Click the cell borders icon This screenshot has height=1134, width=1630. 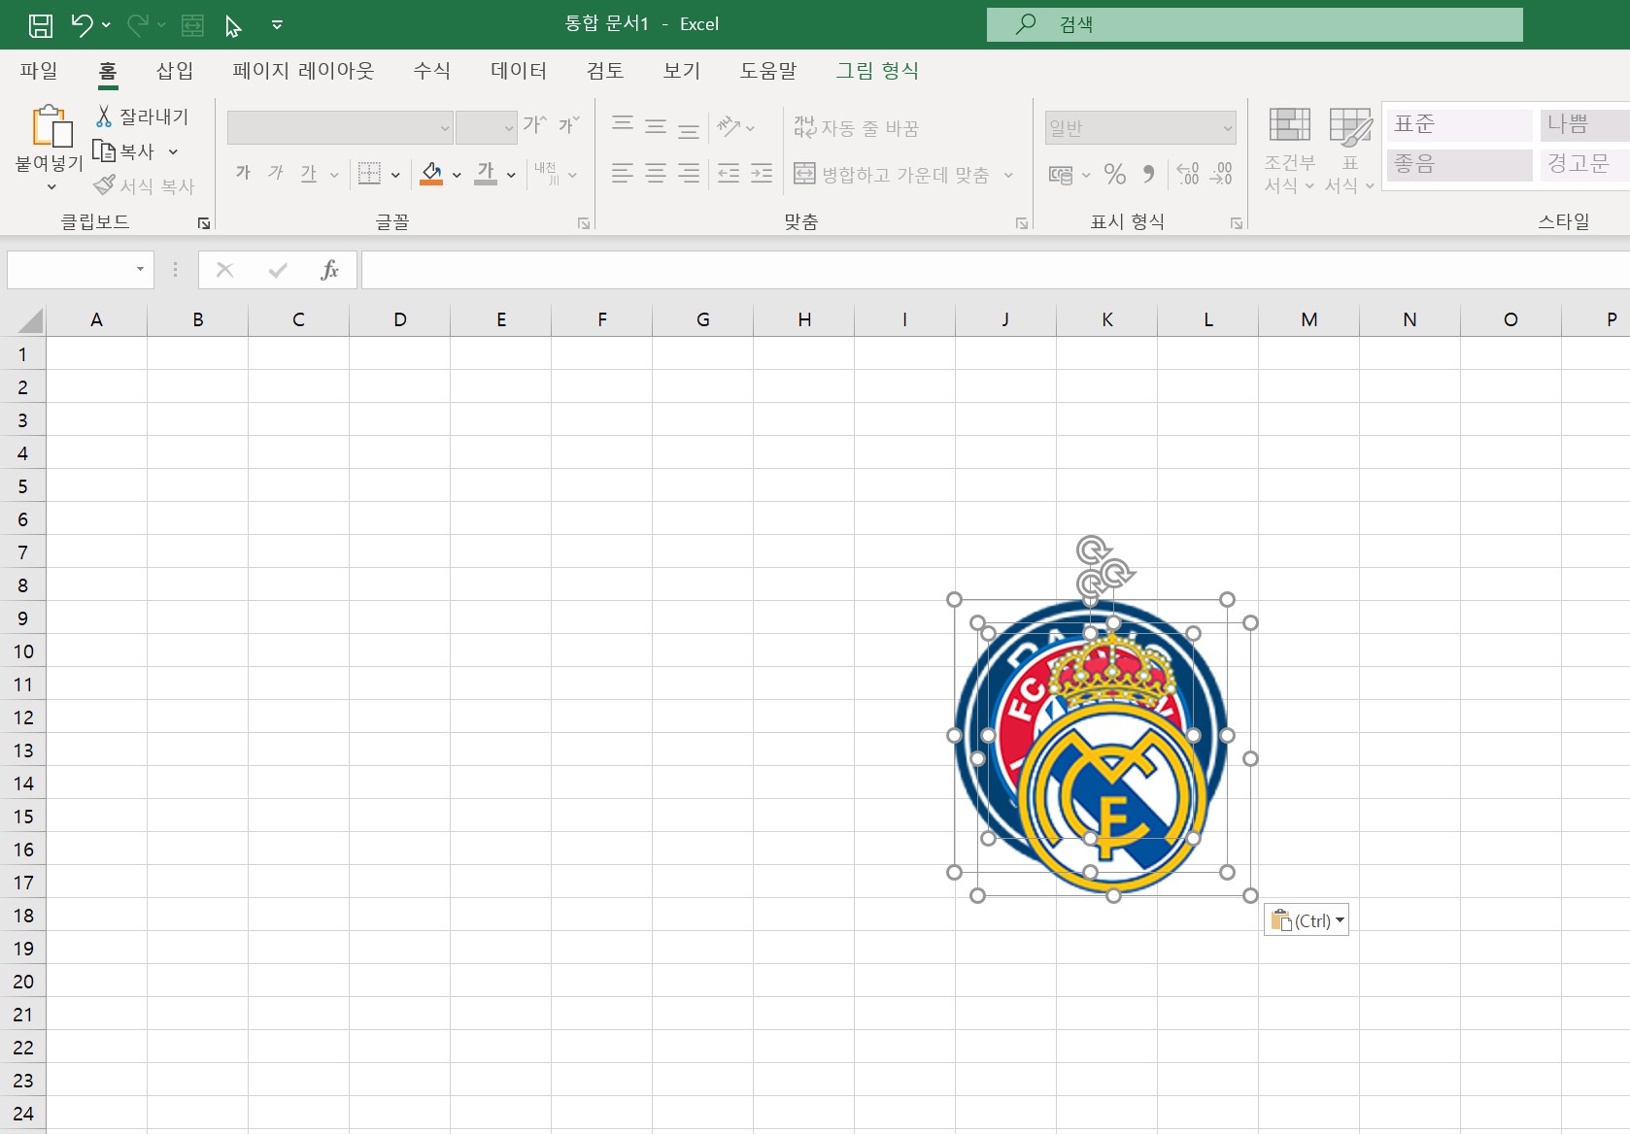coord(369,174)
